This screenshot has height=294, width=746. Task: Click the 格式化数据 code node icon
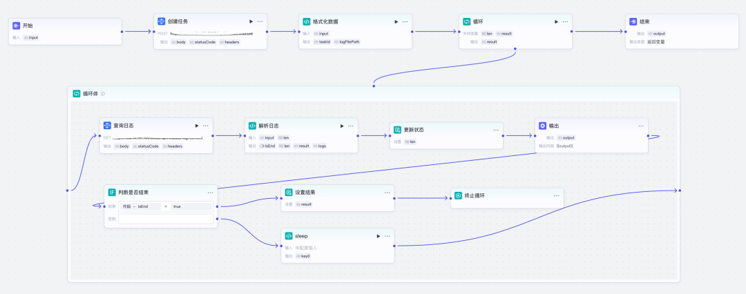[x=307, y=21]
